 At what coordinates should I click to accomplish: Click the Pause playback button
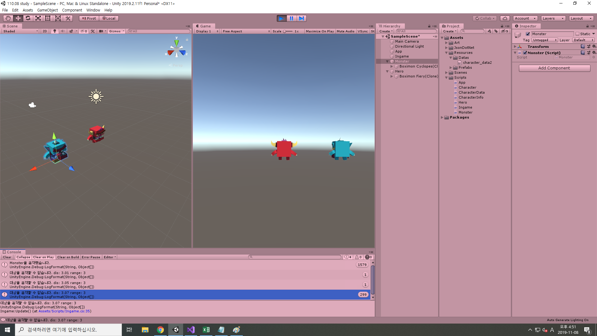(291, 18)
